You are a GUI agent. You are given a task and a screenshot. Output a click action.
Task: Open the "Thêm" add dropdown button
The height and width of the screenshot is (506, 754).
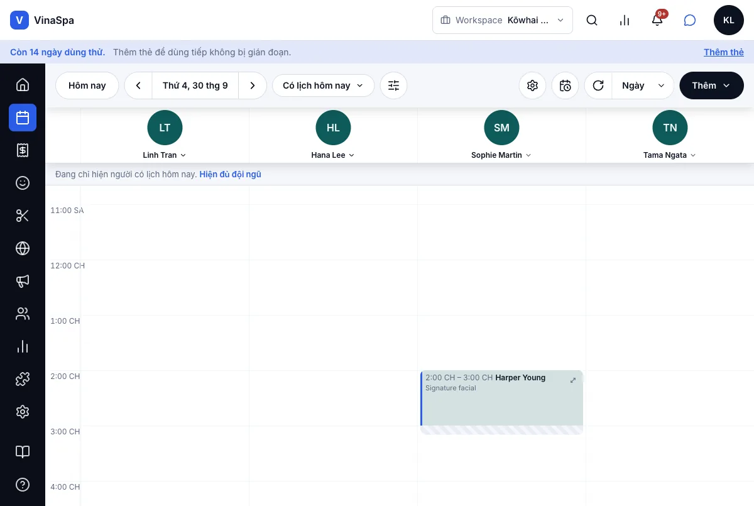712,85
